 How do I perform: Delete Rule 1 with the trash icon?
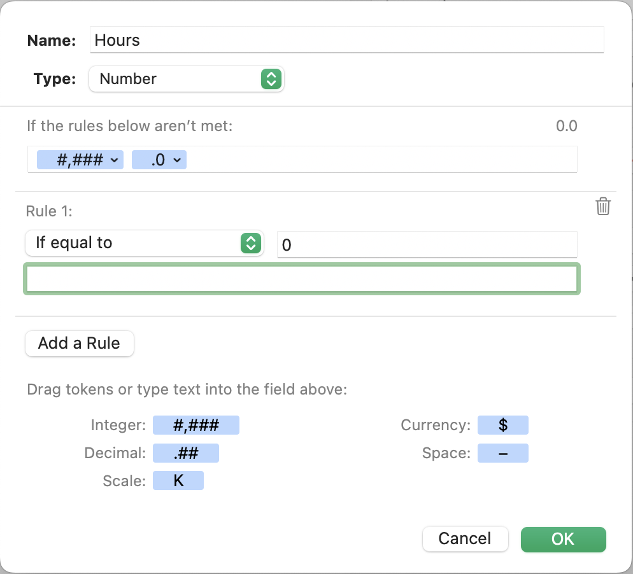[602, 206]
